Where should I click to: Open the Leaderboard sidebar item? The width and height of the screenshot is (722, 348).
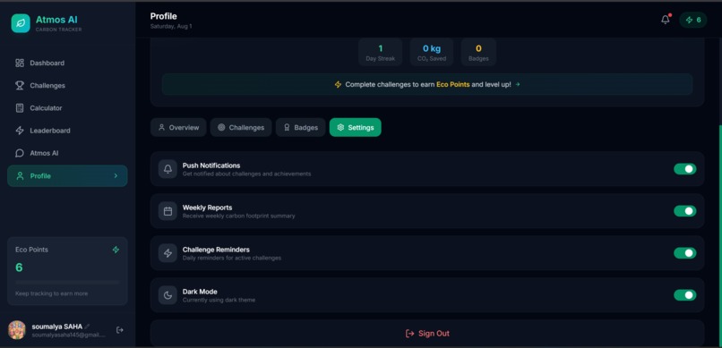(x=67, y=131)
